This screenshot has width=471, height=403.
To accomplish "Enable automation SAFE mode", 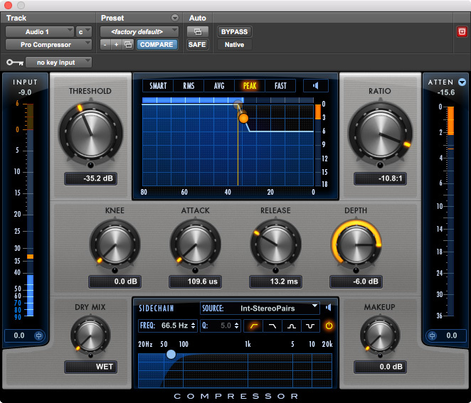I will (x=197, y=45).
